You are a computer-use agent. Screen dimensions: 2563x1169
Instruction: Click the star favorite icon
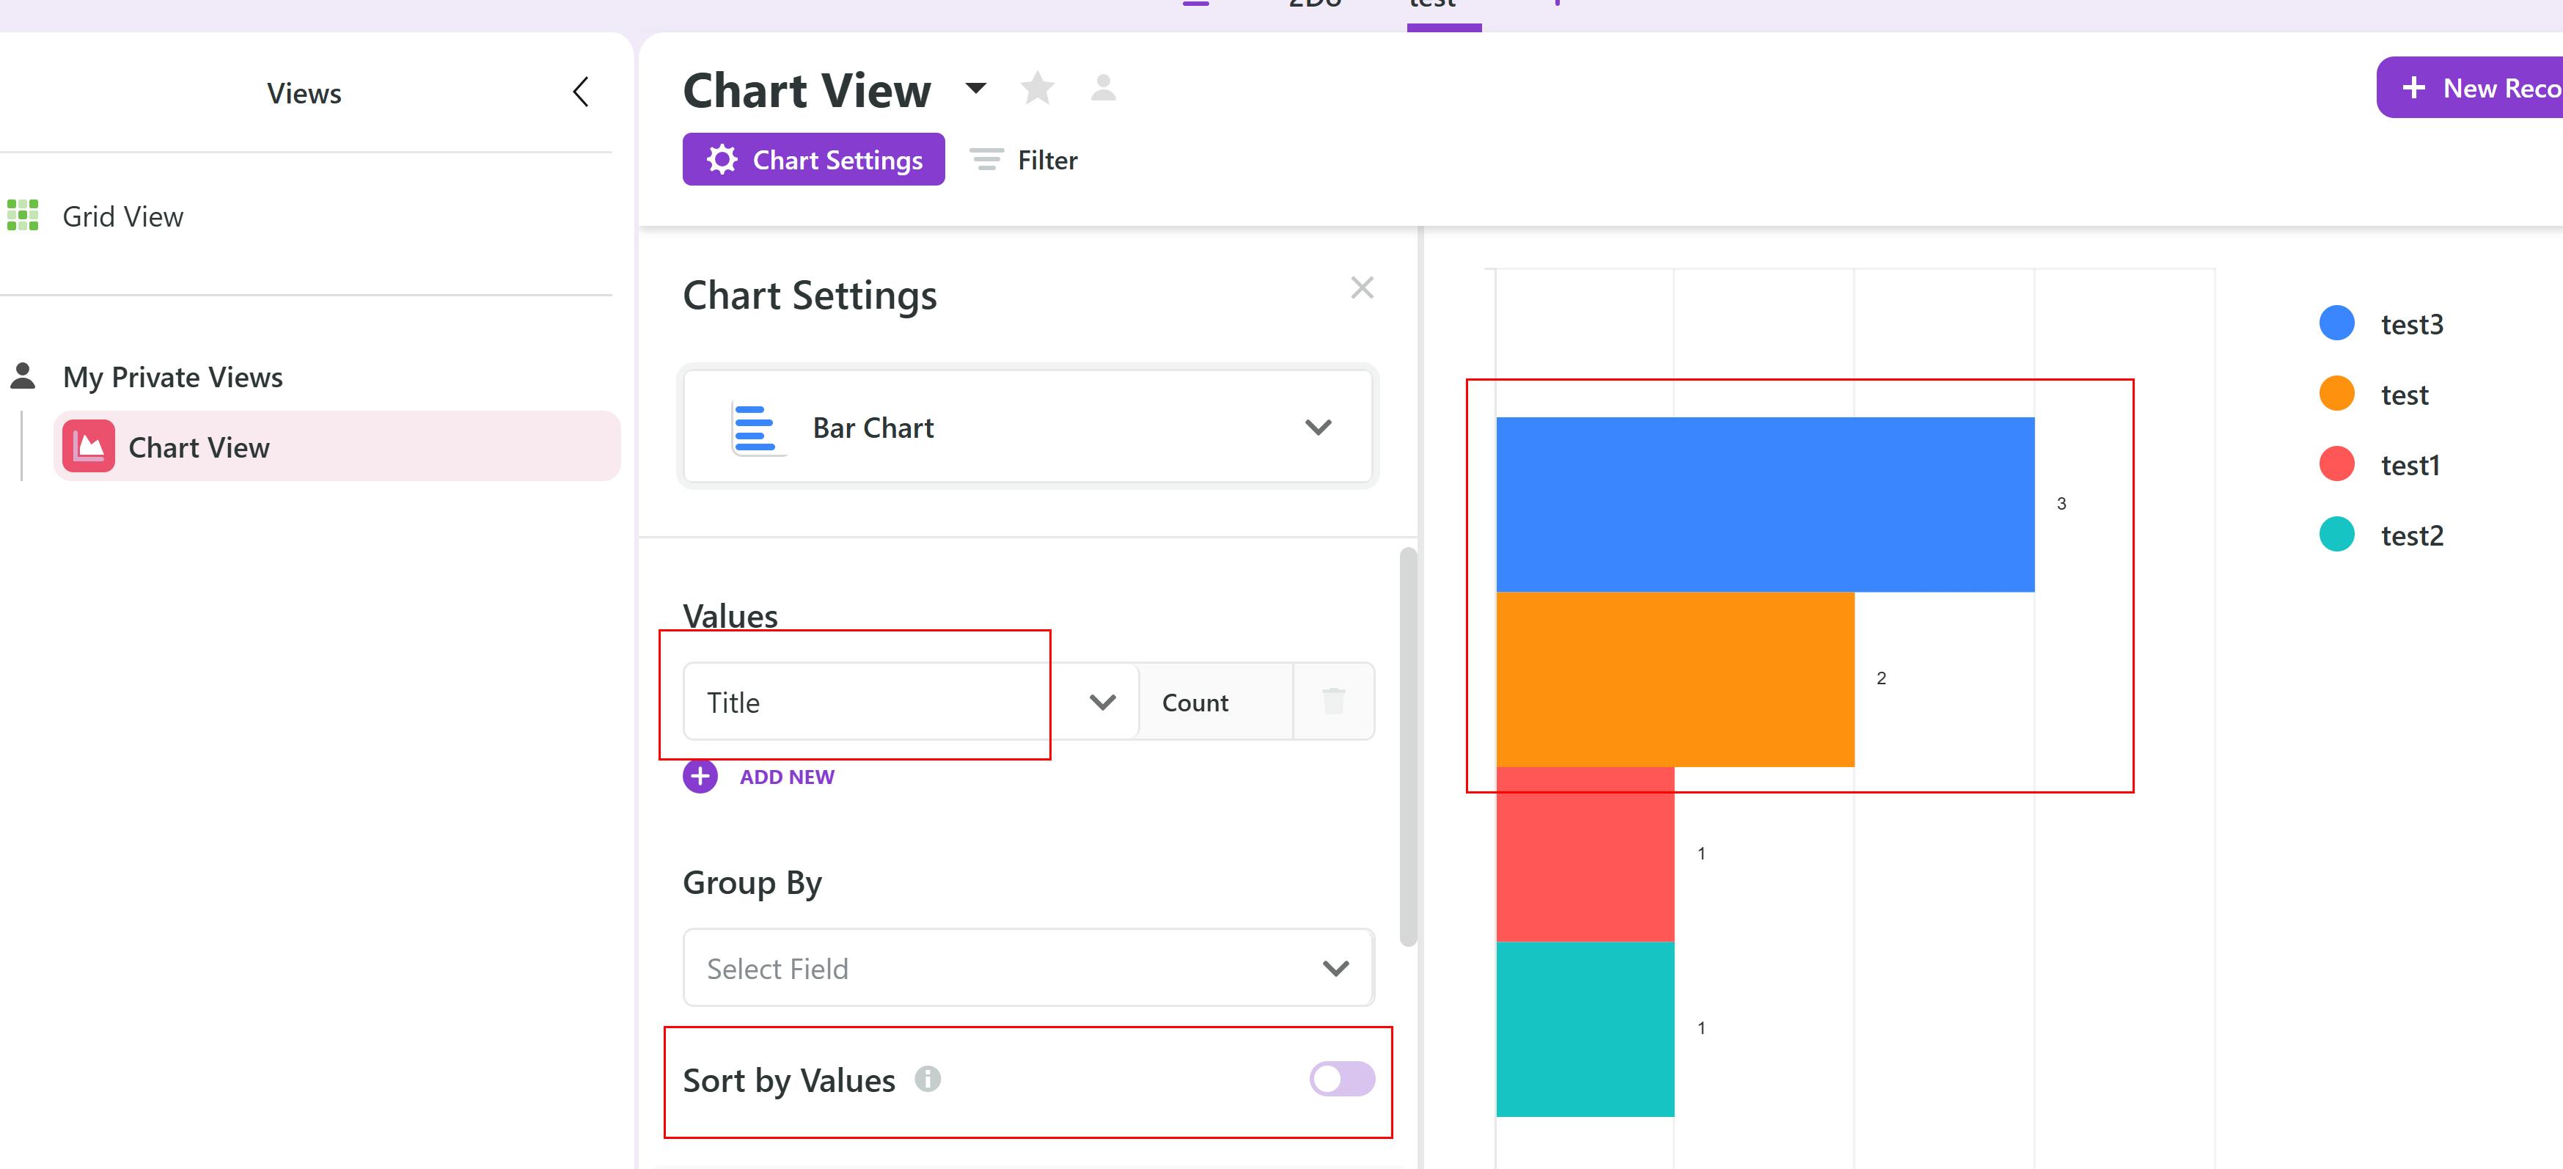click(x=1037, y=89)
